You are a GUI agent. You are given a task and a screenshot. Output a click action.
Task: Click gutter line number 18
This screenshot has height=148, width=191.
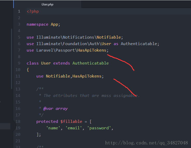pyautogui.click(x=18, y=122)
